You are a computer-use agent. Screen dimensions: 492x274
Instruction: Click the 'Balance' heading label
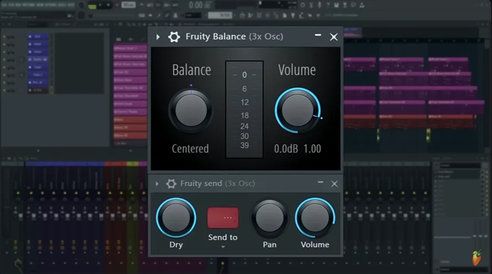pos(191,70)
